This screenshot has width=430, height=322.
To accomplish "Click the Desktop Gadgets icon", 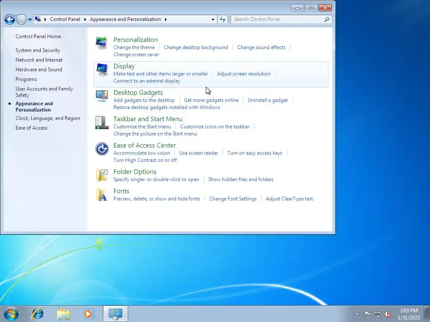I will 102,96.
